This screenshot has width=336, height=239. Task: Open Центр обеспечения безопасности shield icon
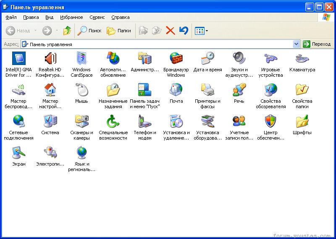click(270, 121)
